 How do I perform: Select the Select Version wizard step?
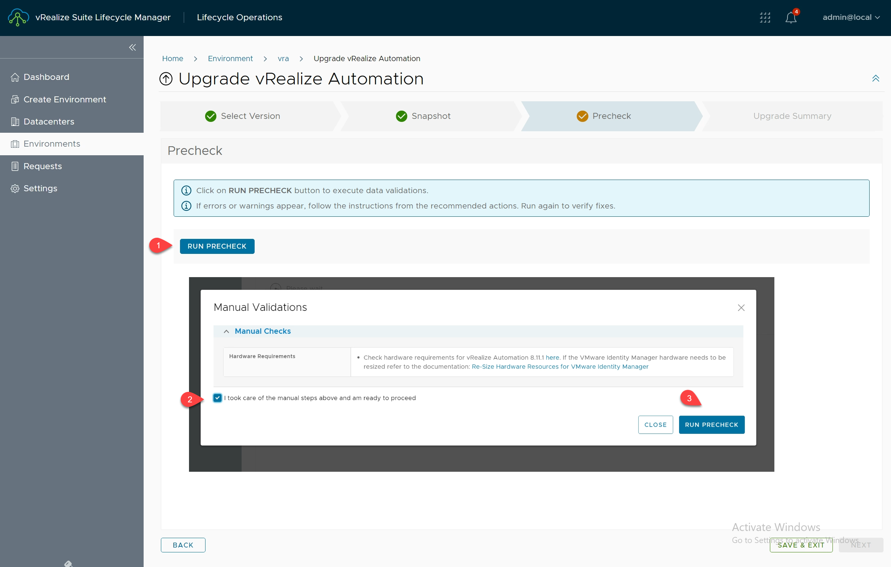250,116
